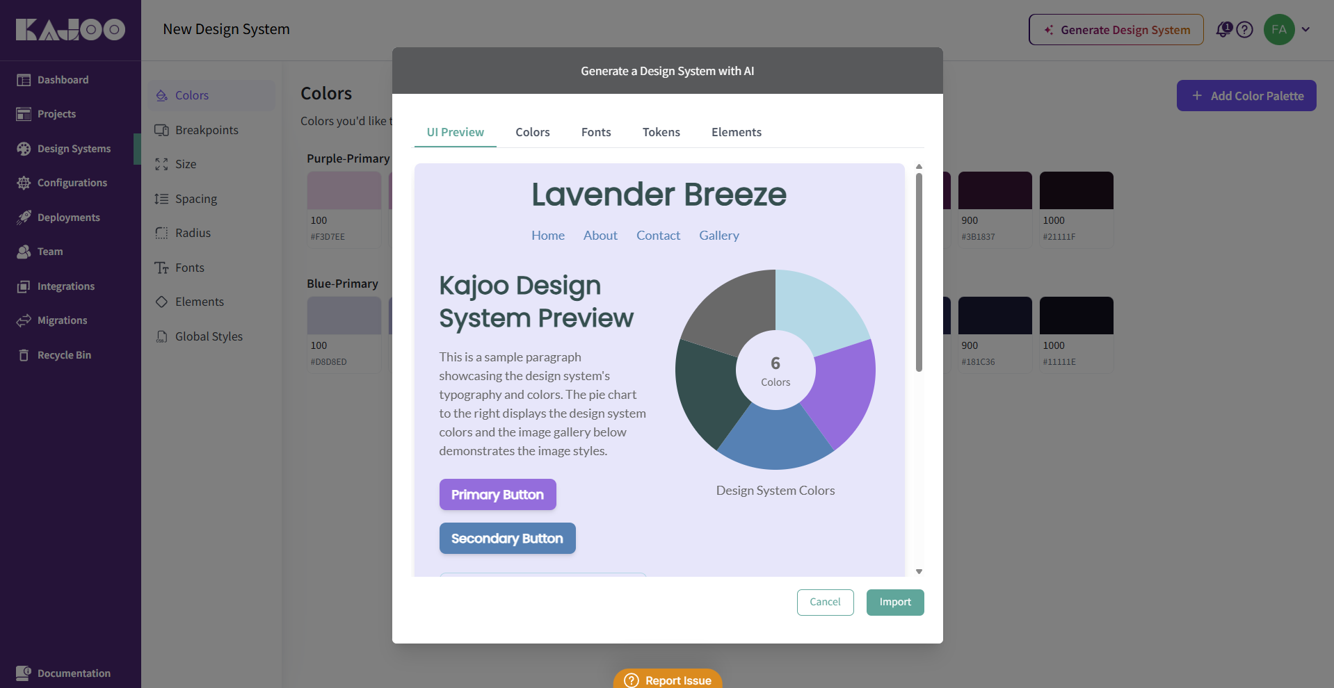Select Blue-Primary 1000 swatch #11111E
Image resolution: width=1334 pixels, height=688 pixels.
(x=1077, y=316)
